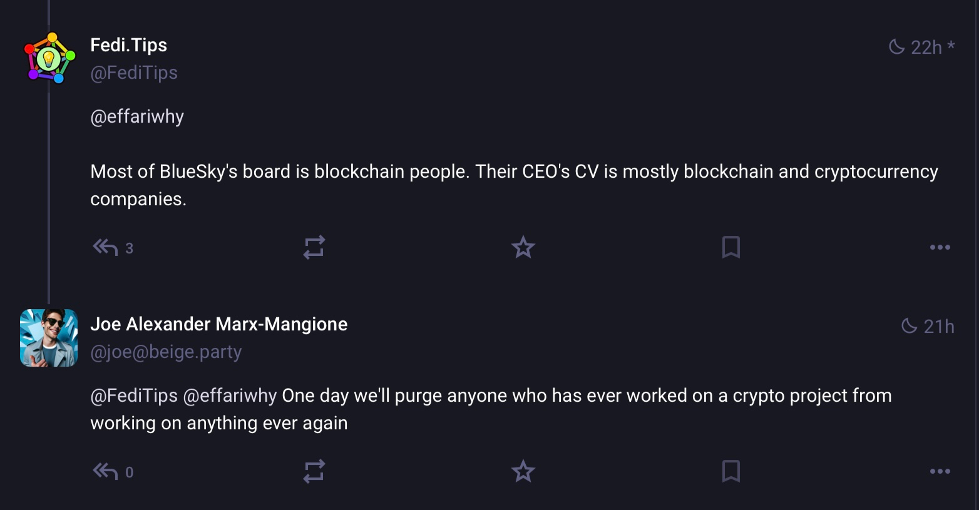This screenshot has width=979, height=510.
Task: Click the Joe Alexander Marx-Mangione display name
Action: point(218,324)
